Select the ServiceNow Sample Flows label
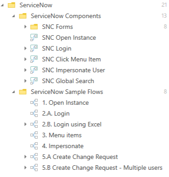Screen dimensions: 169x177 (x=67, y=92)
